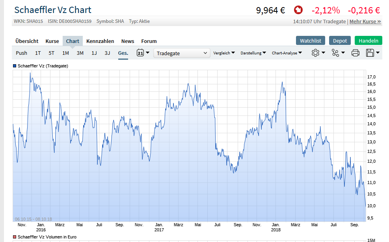The height and width of the screenshot is (242, 389).
Task: Expand the arrow next to settings gear
Action: [323, 53]
